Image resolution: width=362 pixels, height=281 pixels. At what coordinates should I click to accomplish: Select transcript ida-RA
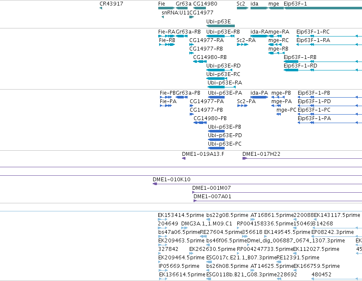coord(259,32)
